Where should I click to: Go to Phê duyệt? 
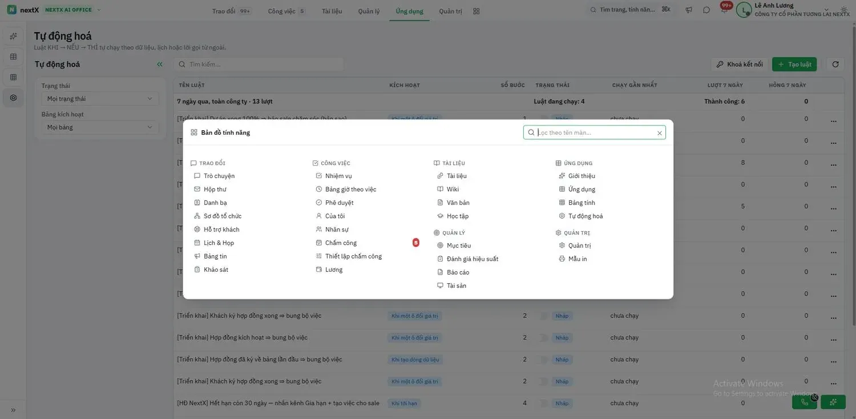pos(334,203)
